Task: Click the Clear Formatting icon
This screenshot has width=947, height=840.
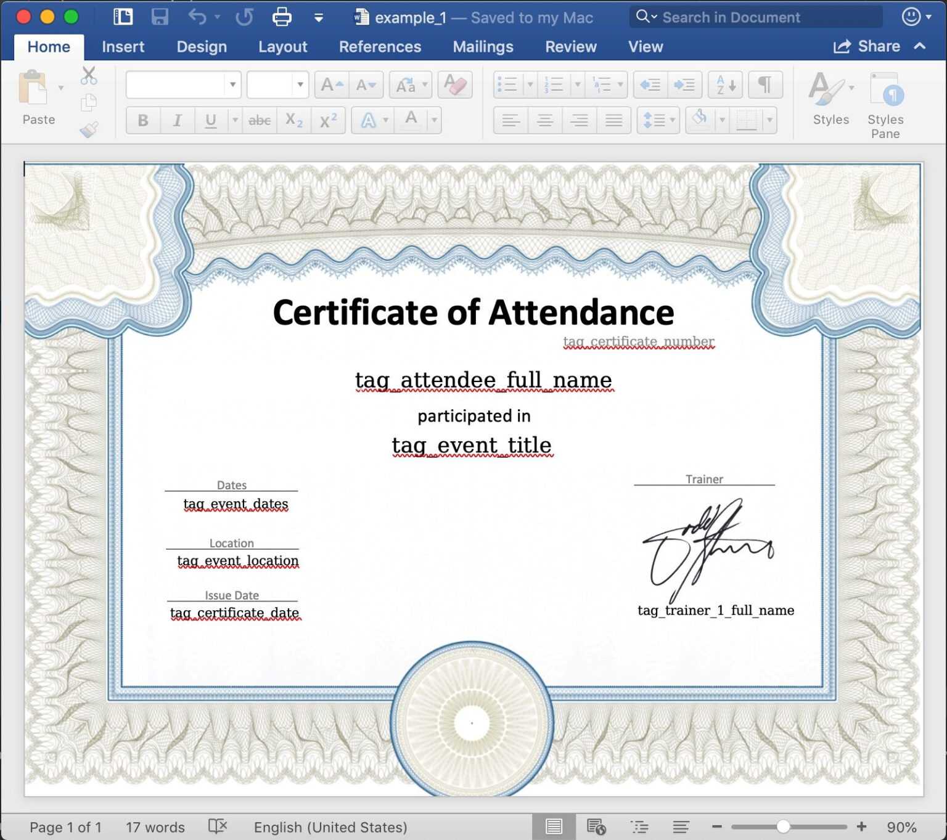Action: [454, 84]
